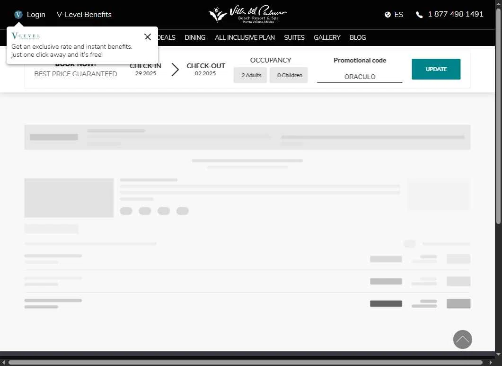Open the DEALS menu
The width and height of the screenshot is (502, 366).
(167, 37)
